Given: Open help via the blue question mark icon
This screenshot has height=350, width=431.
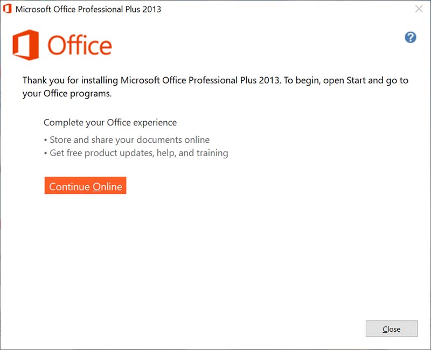Looking at the screenshot, I should point(411,37).
